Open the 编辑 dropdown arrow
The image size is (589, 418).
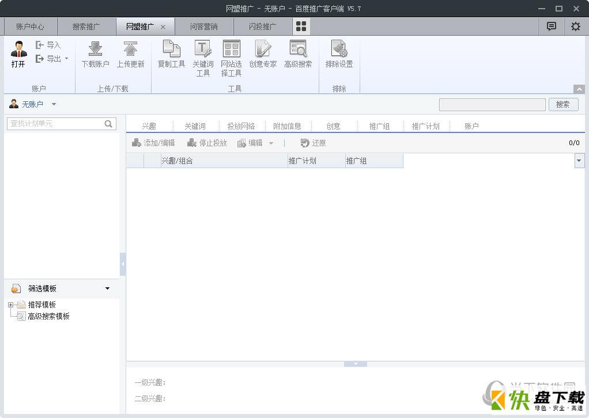[271, 143]
